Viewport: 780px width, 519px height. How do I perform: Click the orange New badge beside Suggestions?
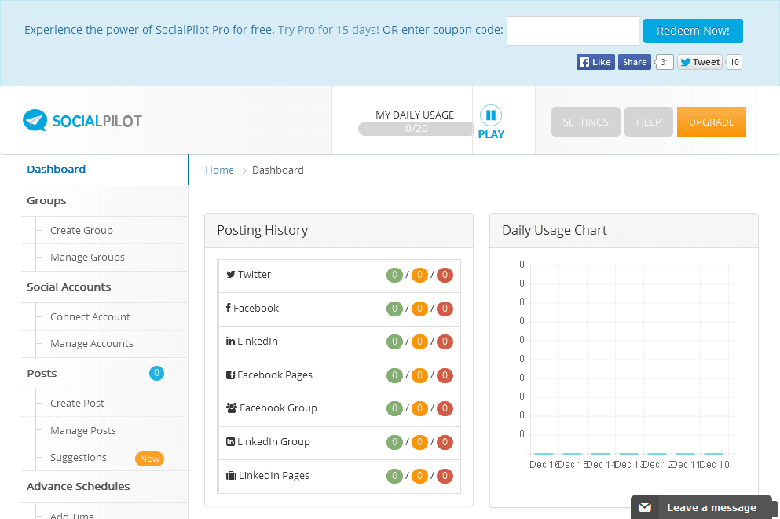[149, 459]
